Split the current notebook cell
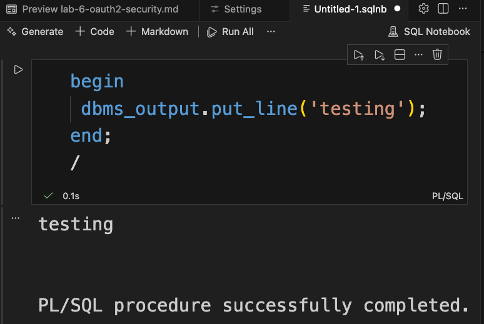The height and width of the screenshot is (324, 484). [400, 55]
